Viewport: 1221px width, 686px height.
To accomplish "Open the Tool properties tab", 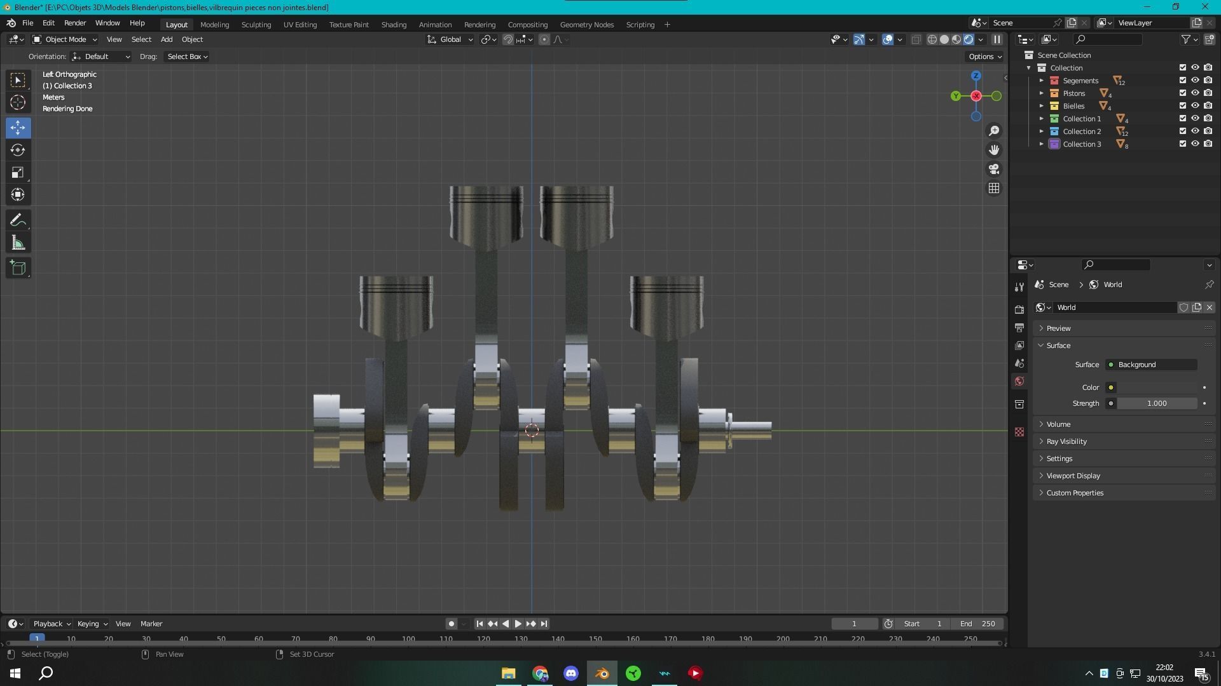I will (x=1019, y=287).
